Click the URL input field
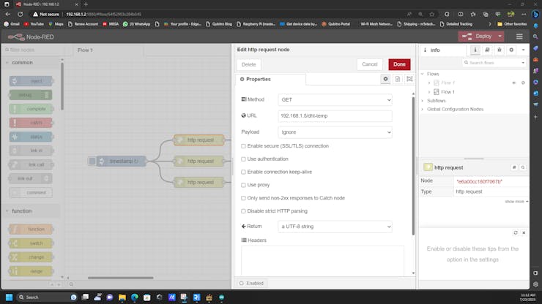Screen dimensions: 542x304 pos(335,115)
